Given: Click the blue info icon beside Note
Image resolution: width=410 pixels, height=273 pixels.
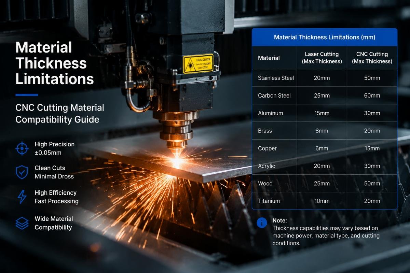Looking at the screenshot, I should [x=262, y=223].
